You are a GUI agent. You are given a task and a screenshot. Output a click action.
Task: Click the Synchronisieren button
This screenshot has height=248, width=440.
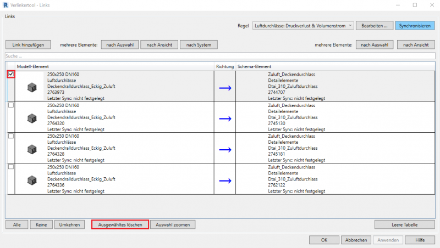click(415, 26)
